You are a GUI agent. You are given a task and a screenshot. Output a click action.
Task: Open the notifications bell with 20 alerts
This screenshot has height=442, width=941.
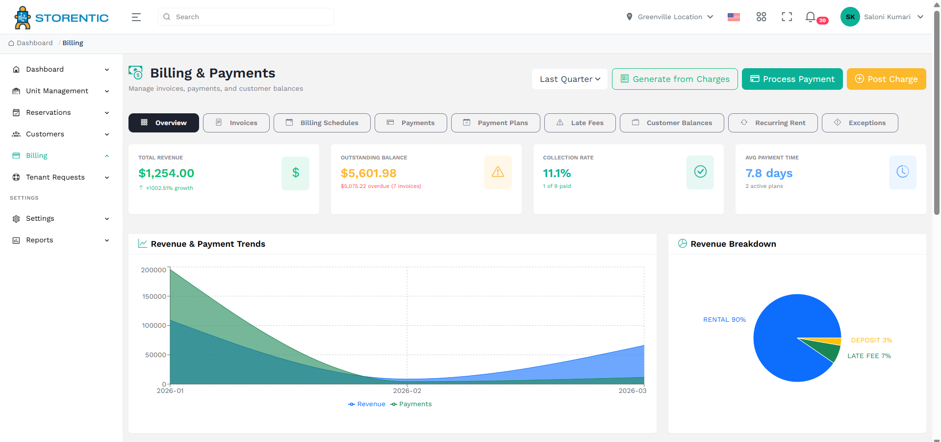coord(810,16)
